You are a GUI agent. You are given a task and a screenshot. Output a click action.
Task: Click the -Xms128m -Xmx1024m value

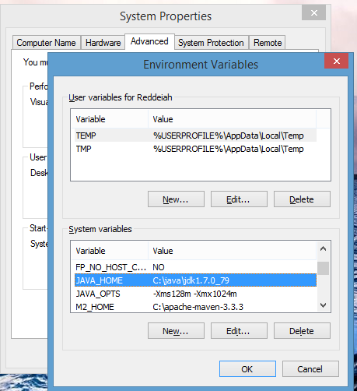pyautogui.click(x=194, y=294)
